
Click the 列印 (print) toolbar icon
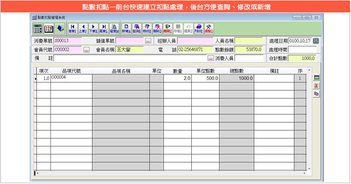pos(199,28)
